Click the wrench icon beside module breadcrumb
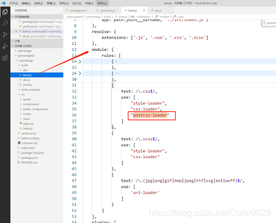 click(157, 17)
